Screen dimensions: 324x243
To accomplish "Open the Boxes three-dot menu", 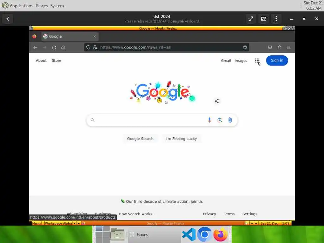I will [x=276, y=19].
